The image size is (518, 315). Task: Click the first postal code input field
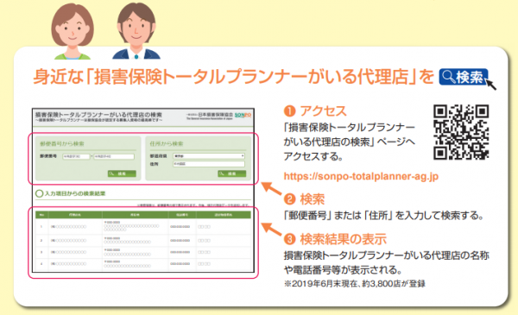pos(76,156)
